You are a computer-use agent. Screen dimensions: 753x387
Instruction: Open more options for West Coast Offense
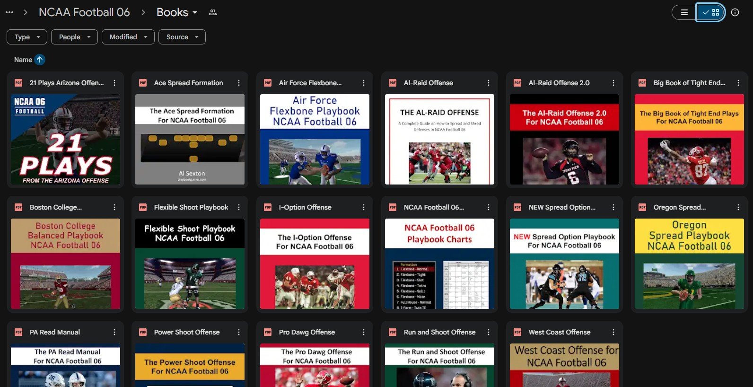click(613, 332)
